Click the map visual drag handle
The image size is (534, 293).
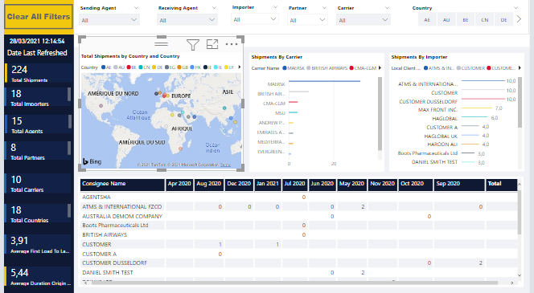point(161,44)
